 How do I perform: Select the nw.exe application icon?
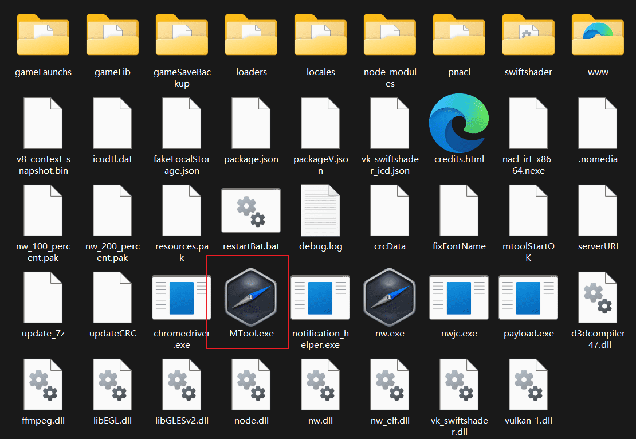tap(390, 297)
